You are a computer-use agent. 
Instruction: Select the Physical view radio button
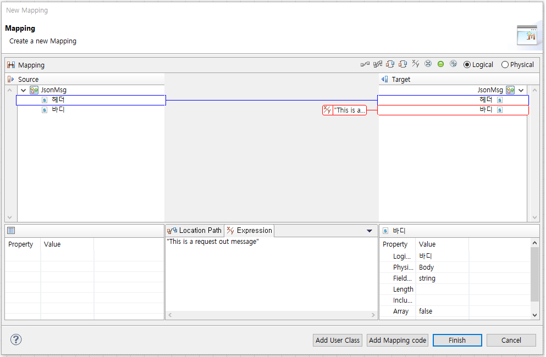[505, 64]
